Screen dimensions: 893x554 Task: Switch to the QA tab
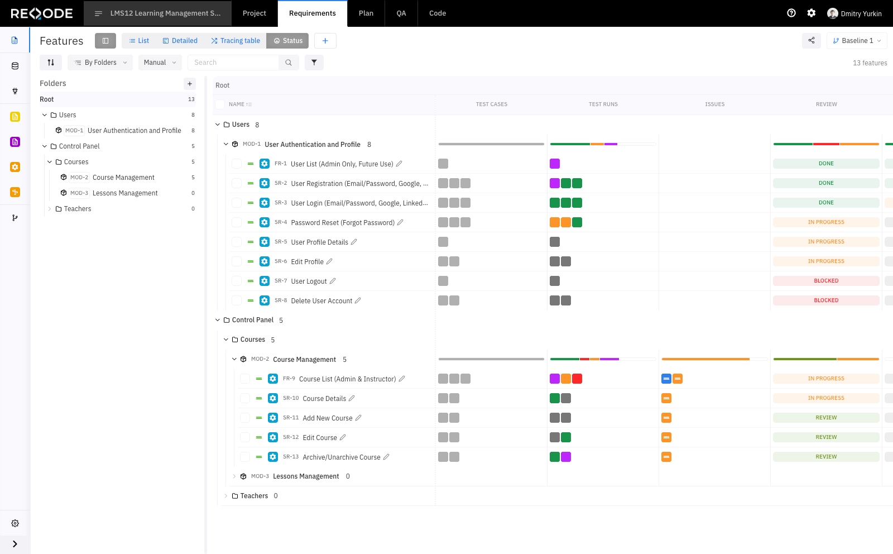pos(401,13)
